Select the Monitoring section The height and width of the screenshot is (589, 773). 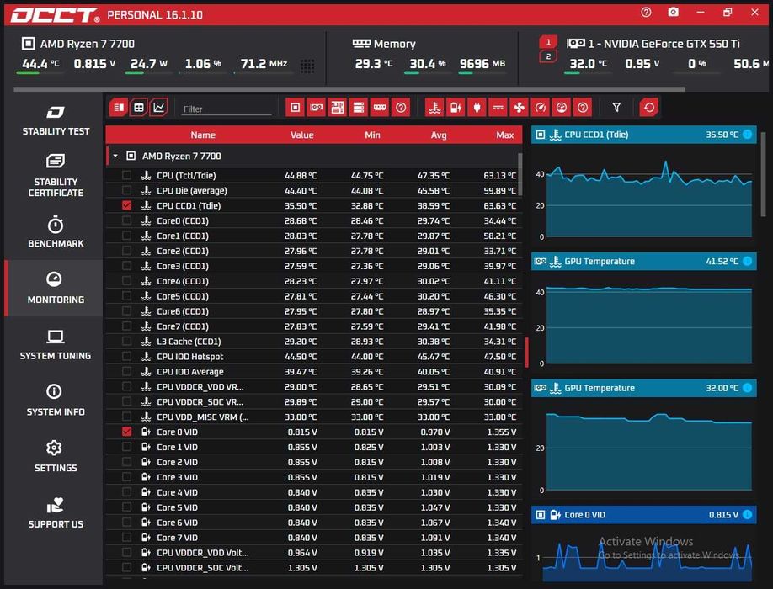56,288
